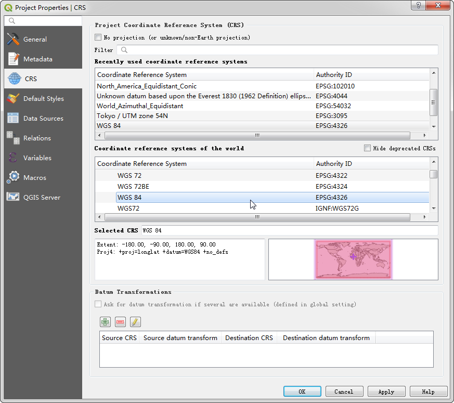454x403 pixels.
Task: Switch to the Metadata tab label
Action: point(38,59)
